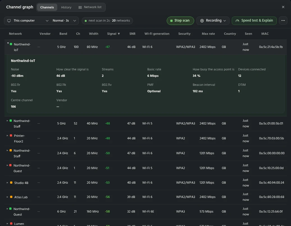
Task: Collapse the Northwind-IoT row details
Action: point(8,43)
